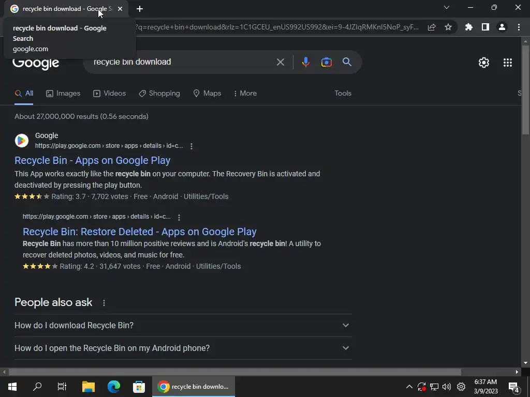This screenshot has width=530, height=397.
Task: Open a new tab with the plus button
Action: [140, 9]
